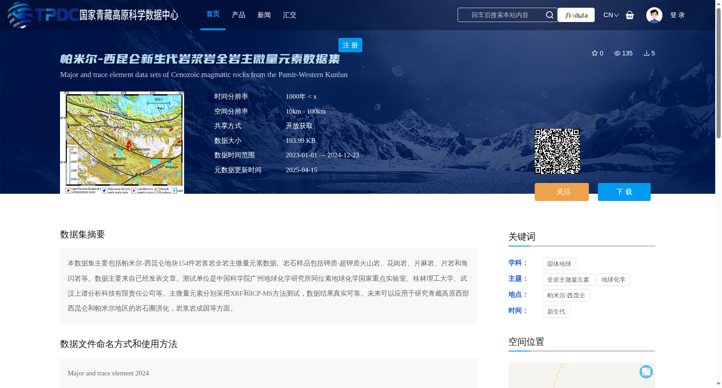722x388 pixels.
Task: Click the Major and trace element 2024 text
Action: [x=108, y=373]
